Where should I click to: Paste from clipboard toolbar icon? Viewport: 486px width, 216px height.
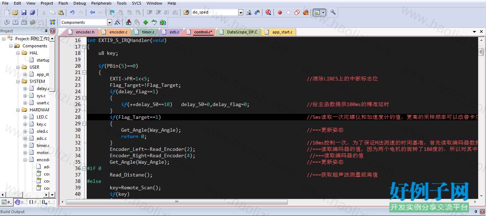[61, 12]
